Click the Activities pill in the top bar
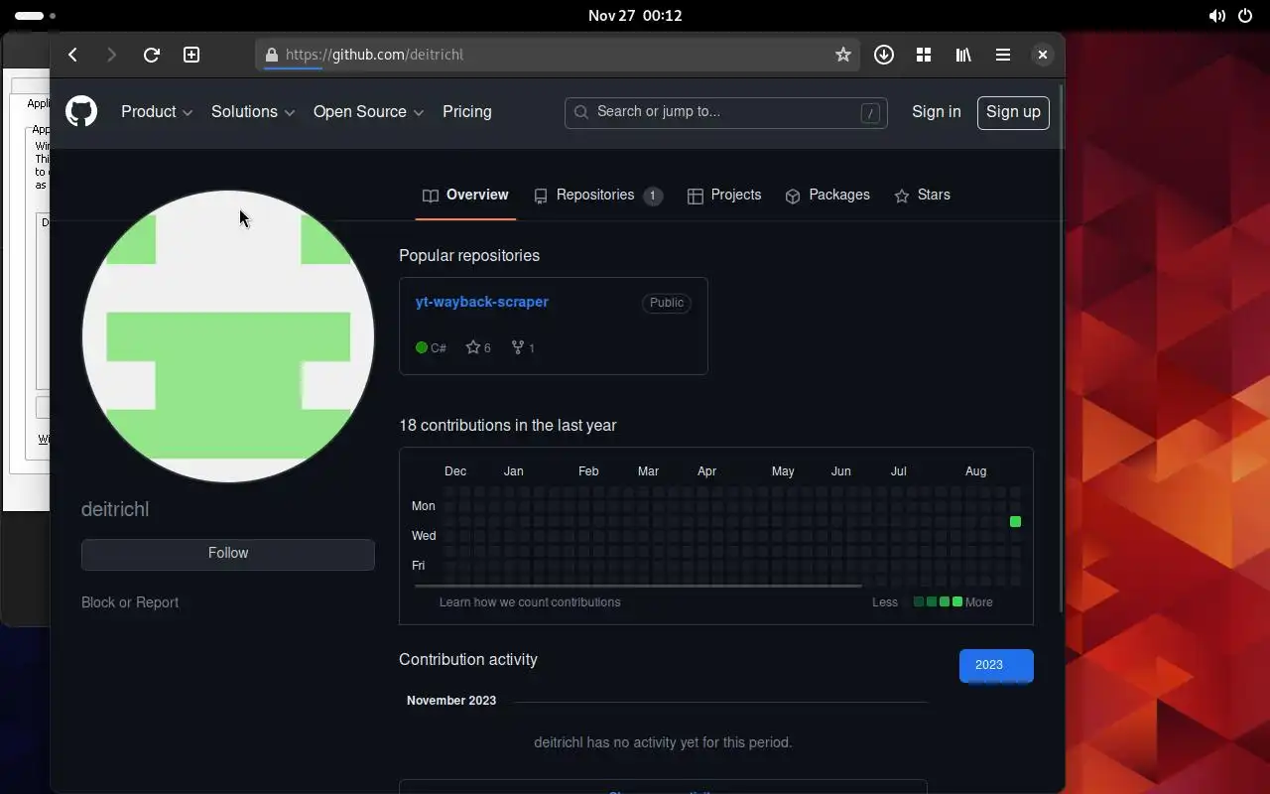This screenshot has width=1270, height=794. point(36,16)
